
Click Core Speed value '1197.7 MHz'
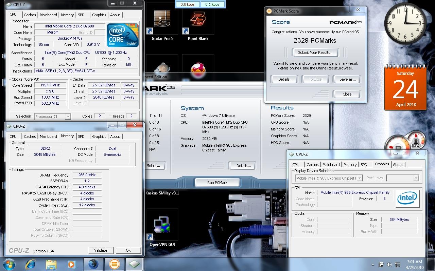50,85
